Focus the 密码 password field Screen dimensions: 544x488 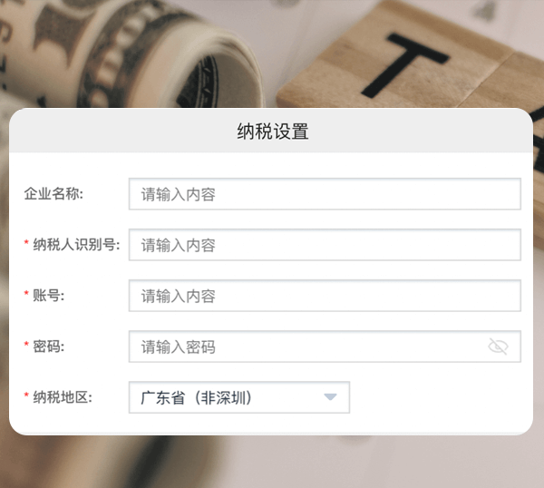[325, 346]
